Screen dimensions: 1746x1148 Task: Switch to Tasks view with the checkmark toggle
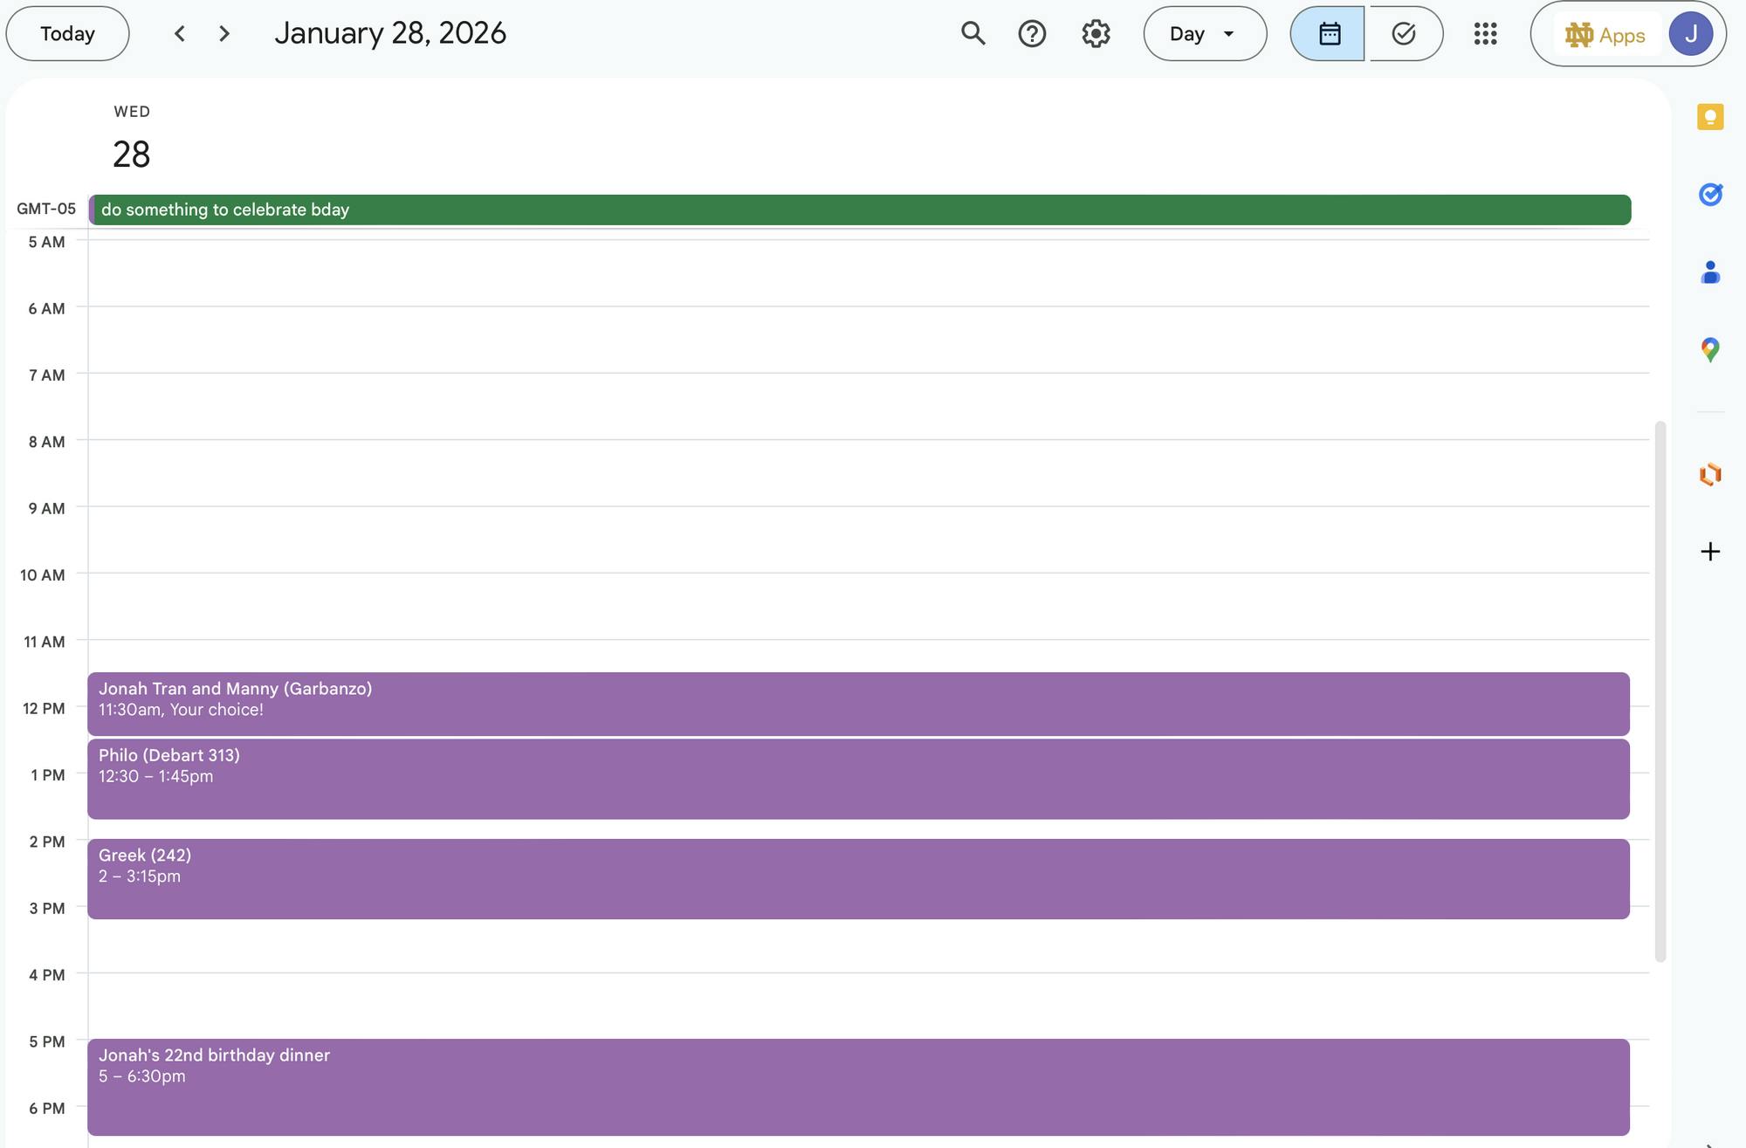(x=1401, y=33)
